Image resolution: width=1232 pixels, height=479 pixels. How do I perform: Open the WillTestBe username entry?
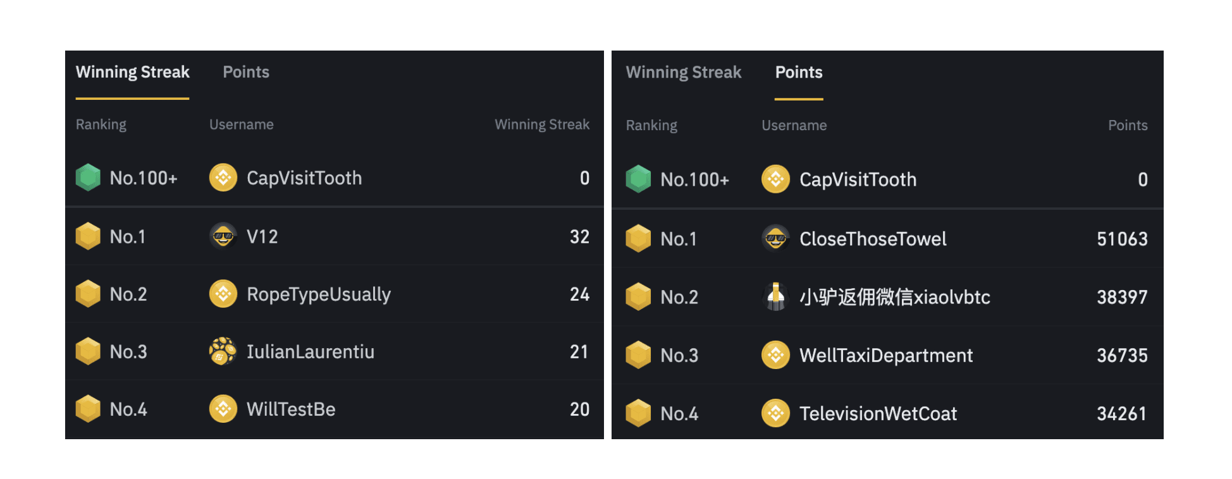[291, 409]
